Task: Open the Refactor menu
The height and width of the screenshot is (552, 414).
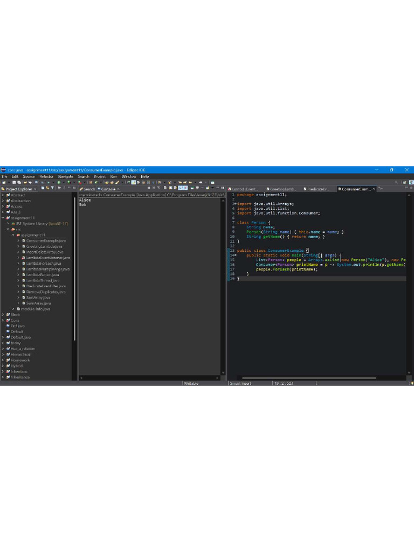Action: click(46, 176)
